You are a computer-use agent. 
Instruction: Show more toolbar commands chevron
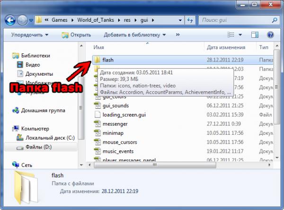pos(177,35)
